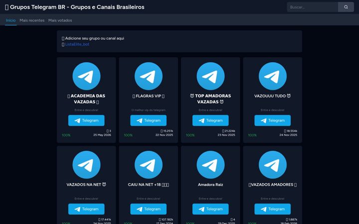Open Telegram button for VAZADOS NA NET

tap(86, 209)
